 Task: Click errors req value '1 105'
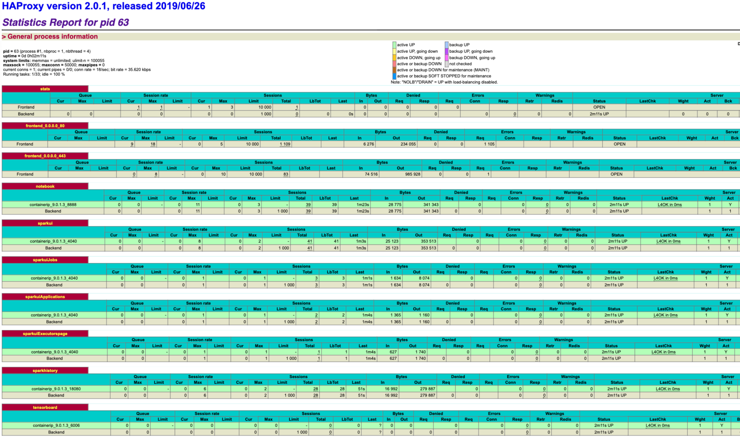coord(489,144)
